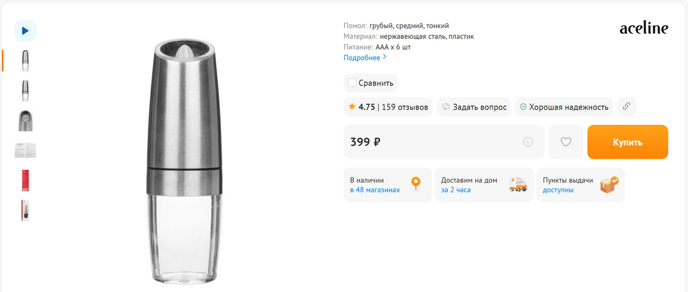Select the red packaging thumbnail
Screen dimensions: 688x292
pos(25,180)
